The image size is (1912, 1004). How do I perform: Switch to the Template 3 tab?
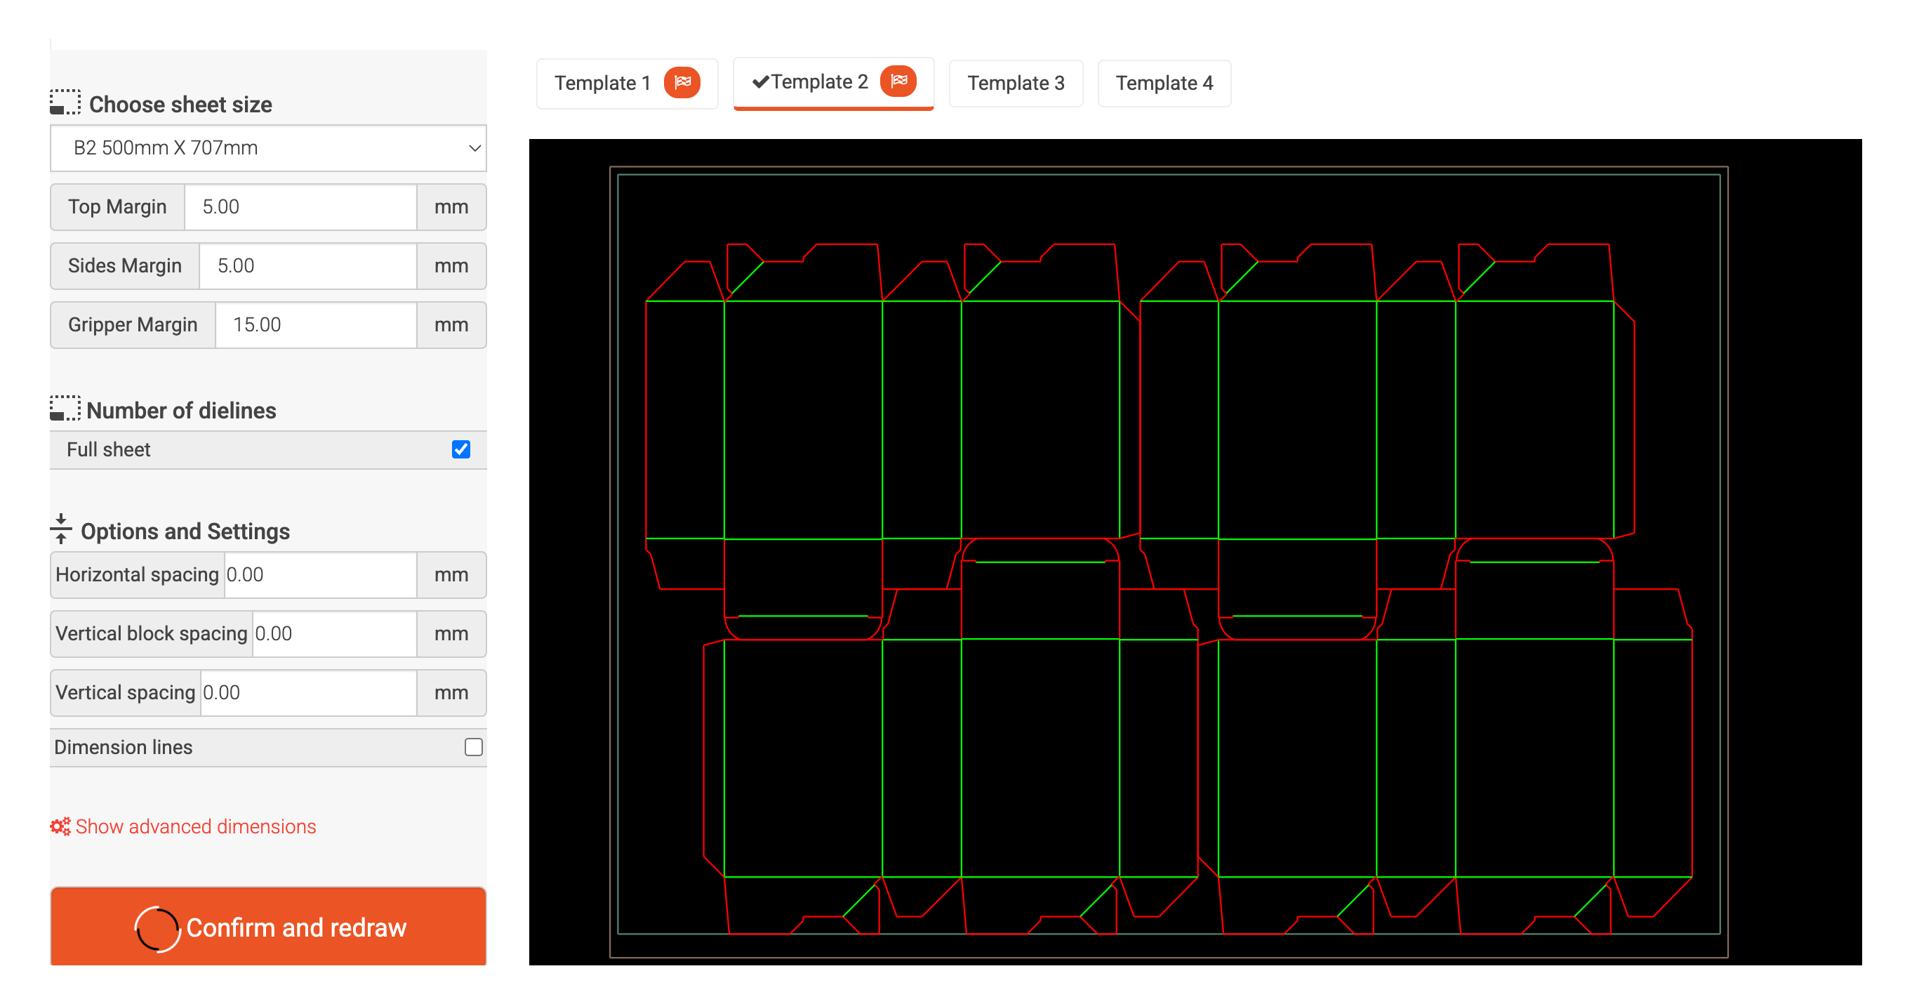coord(1016,83)
